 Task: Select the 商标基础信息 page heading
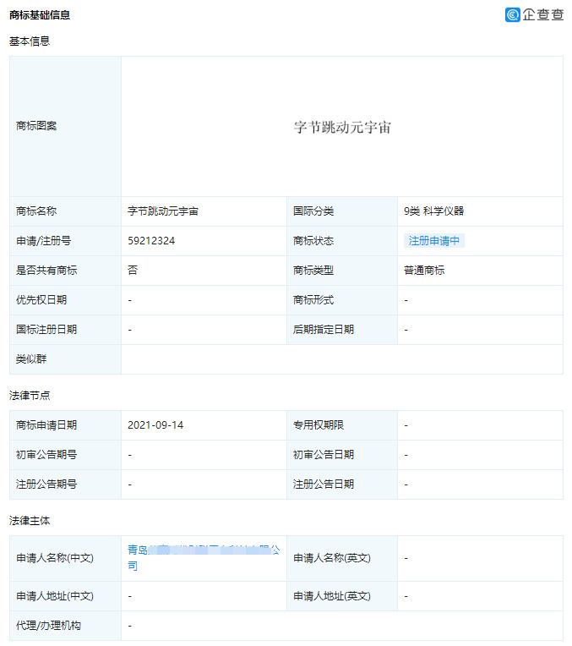tap(40, 15)
